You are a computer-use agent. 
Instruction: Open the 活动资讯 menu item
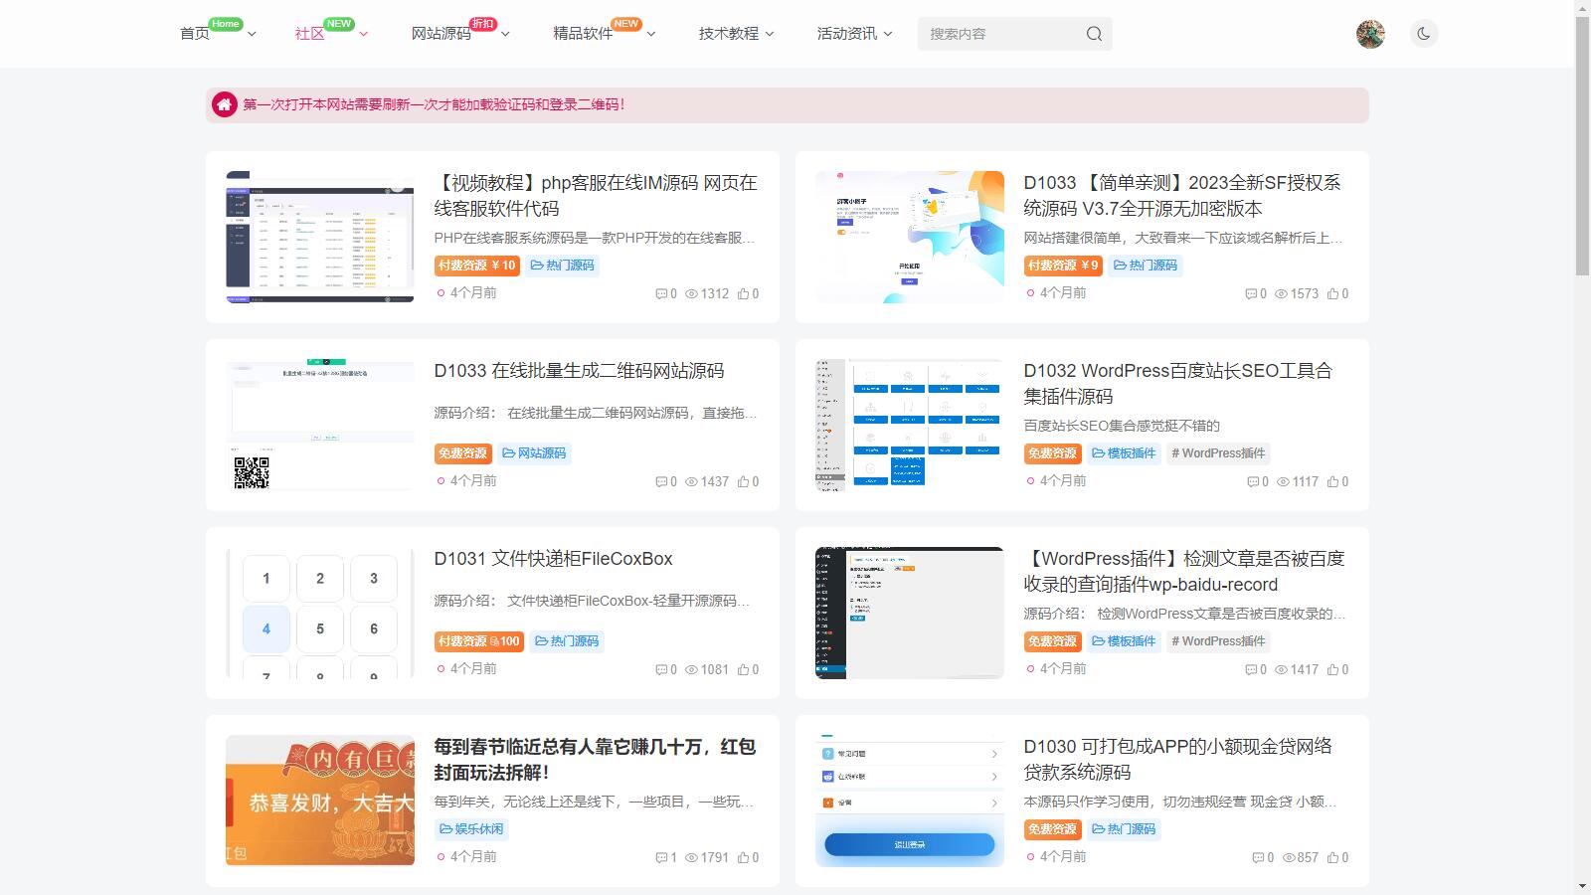(846, 34)
